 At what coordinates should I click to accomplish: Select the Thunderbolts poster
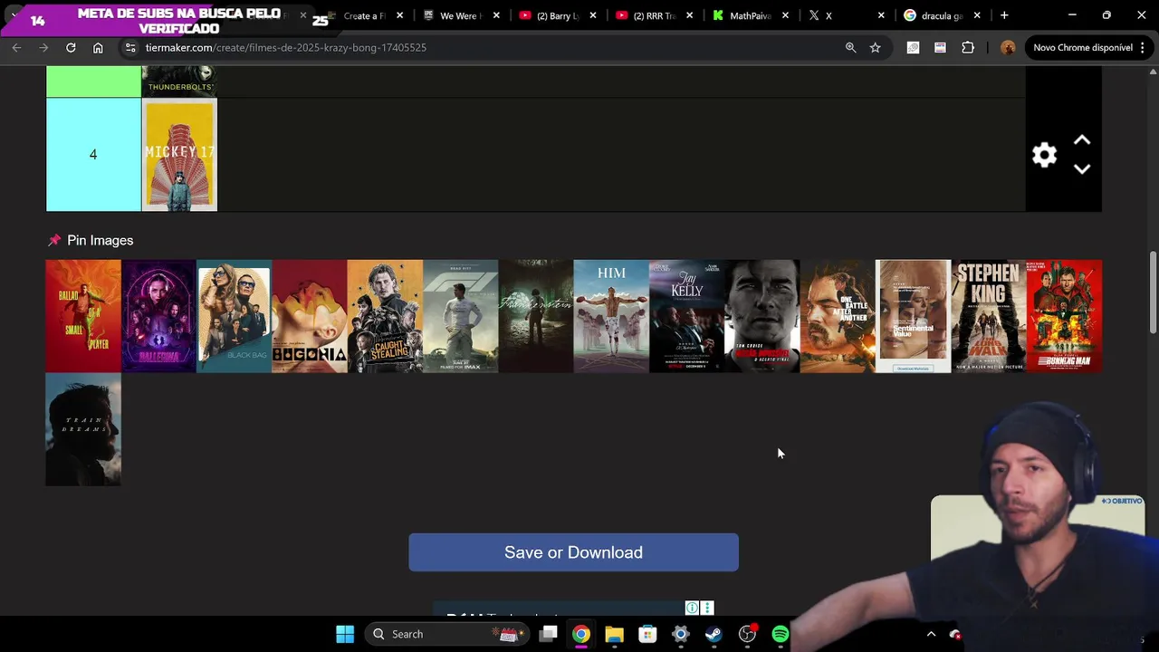pyautogui.click(x=179, y=81)
